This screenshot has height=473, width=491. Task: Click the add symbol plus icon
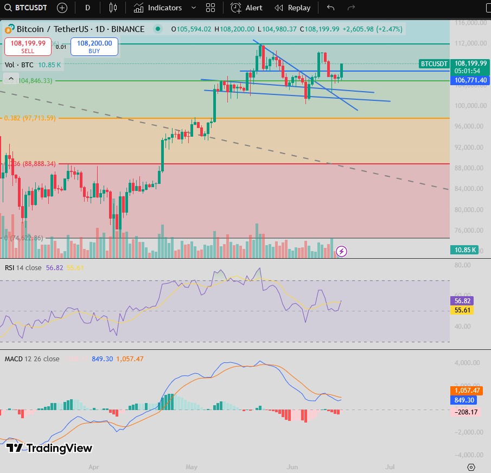pyautogui.click(x=62, y=8)
